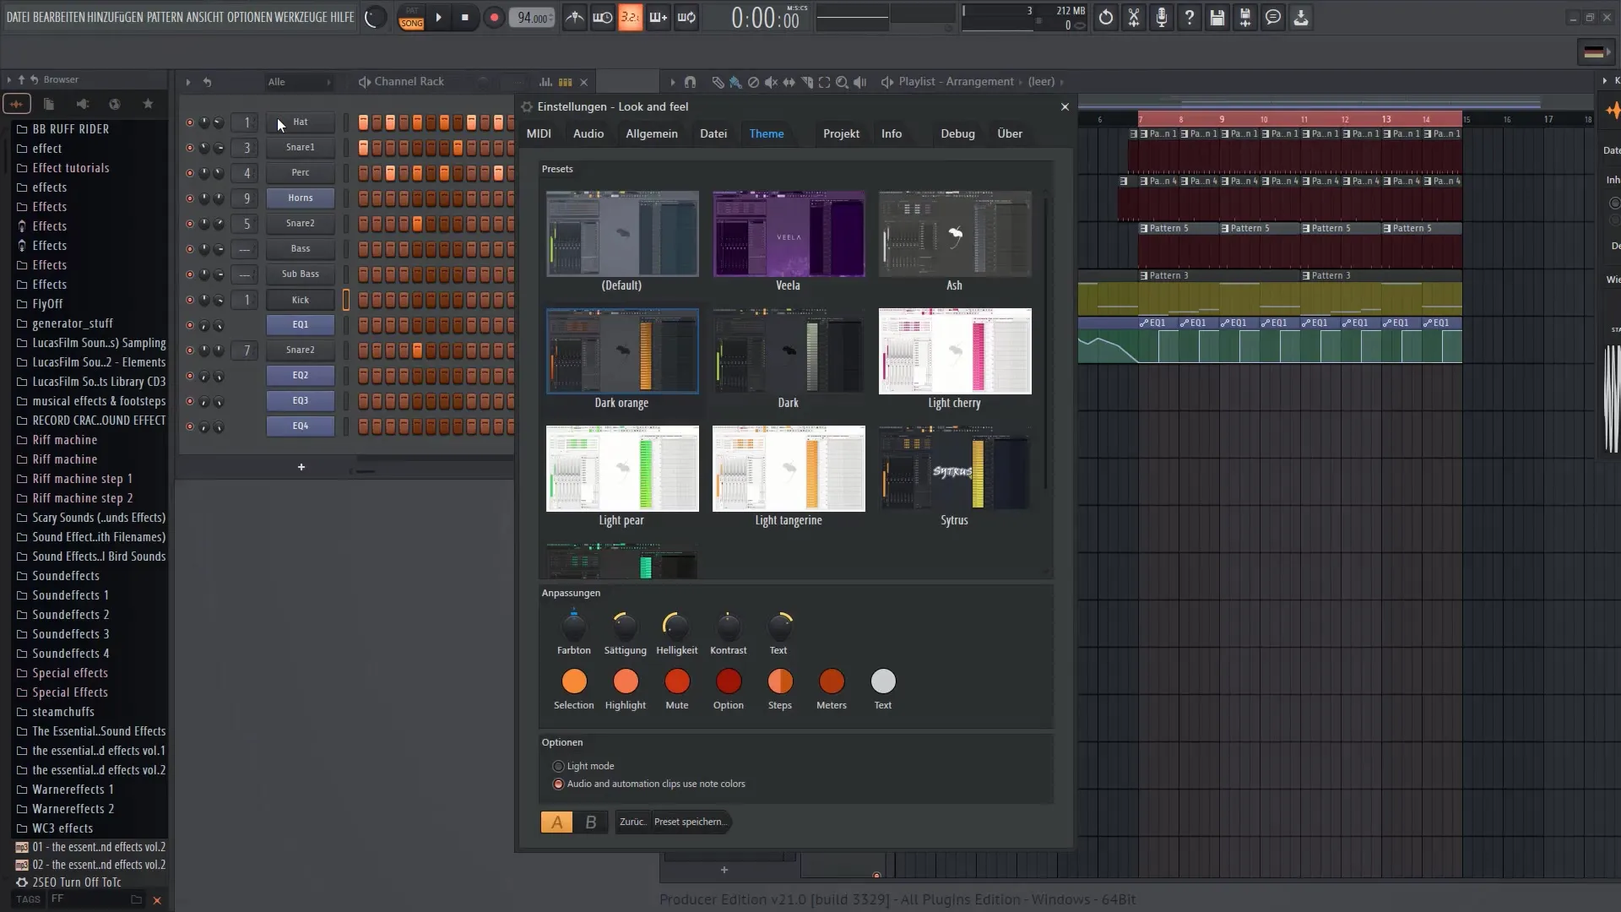Open Playlist options arrow menu
Screen dimensions: 1621x912
(x=673, y=82)
